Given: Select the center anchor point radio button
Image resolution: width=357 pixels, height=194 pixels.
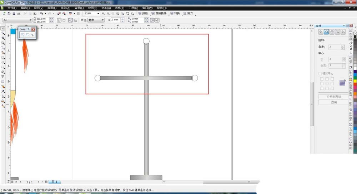Looking at the screenshot, I should (327, 83).
